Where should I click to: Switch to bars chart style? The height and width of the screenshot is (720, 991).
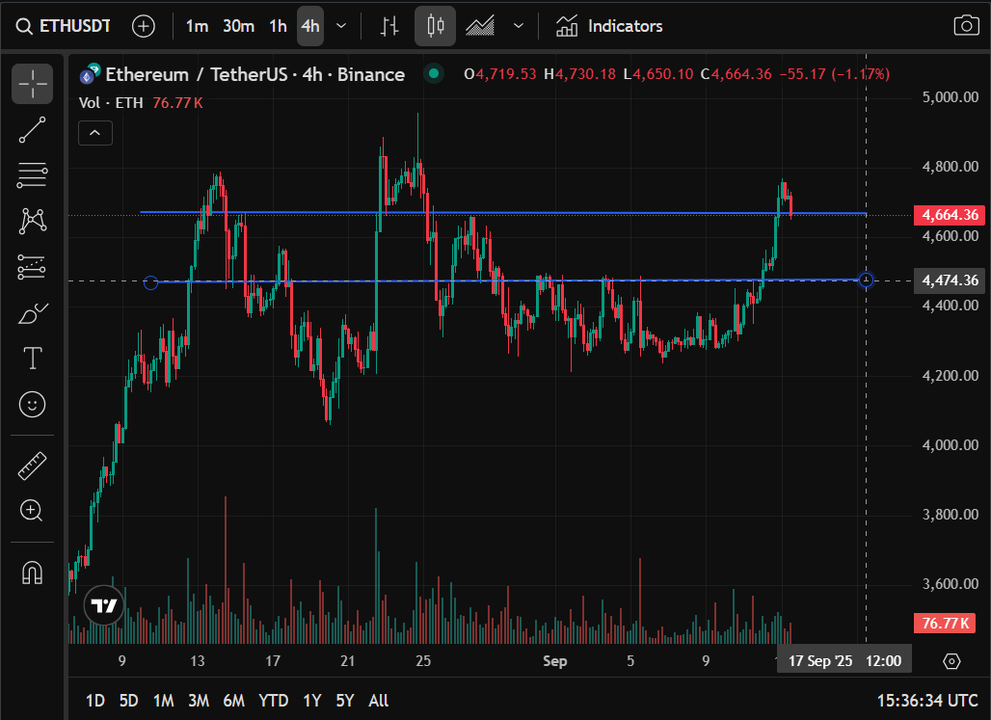(389, 26)
